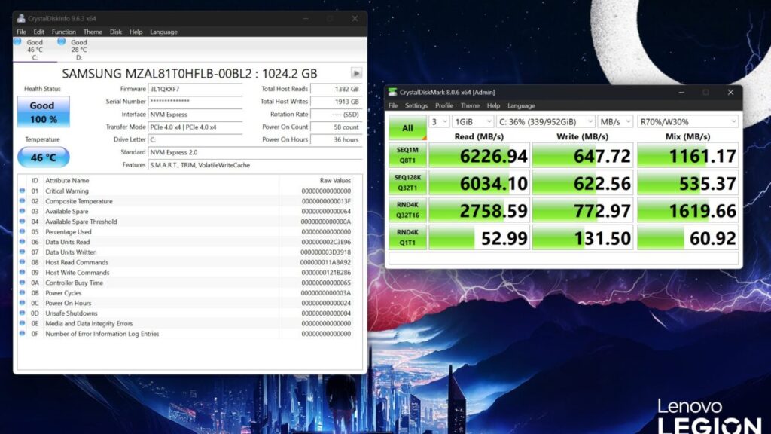Viewport: 771px width, 434px height.
Task: Click status dot for Available Spare row
Action: [22, 211]
